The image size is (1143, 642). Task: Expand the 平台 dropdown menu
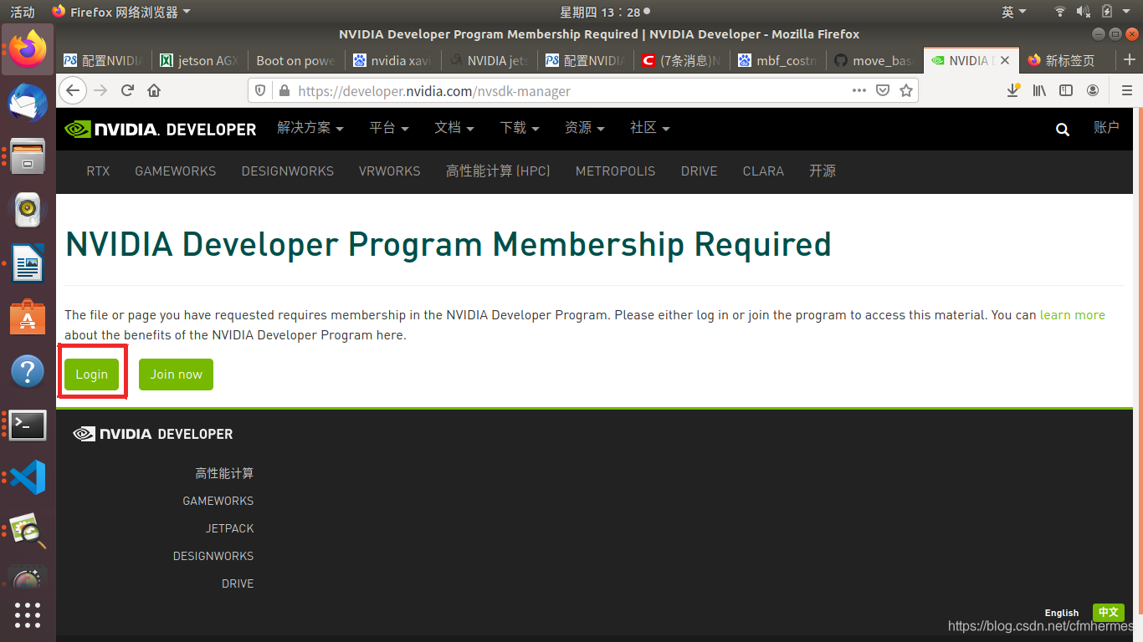point(389,128)
